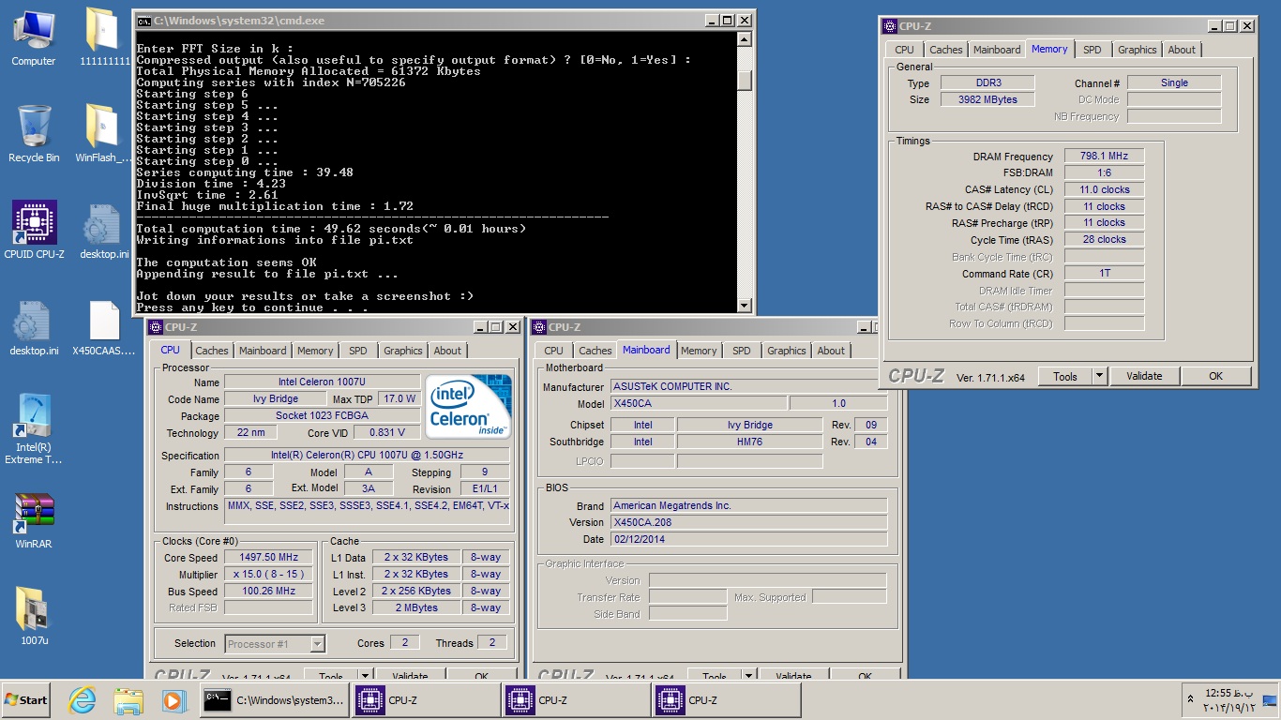Screen dimensions: 1281x720
Task: Click the DRAM Frequency value 798.1 MHz
Action: (x=1104, y=157)
